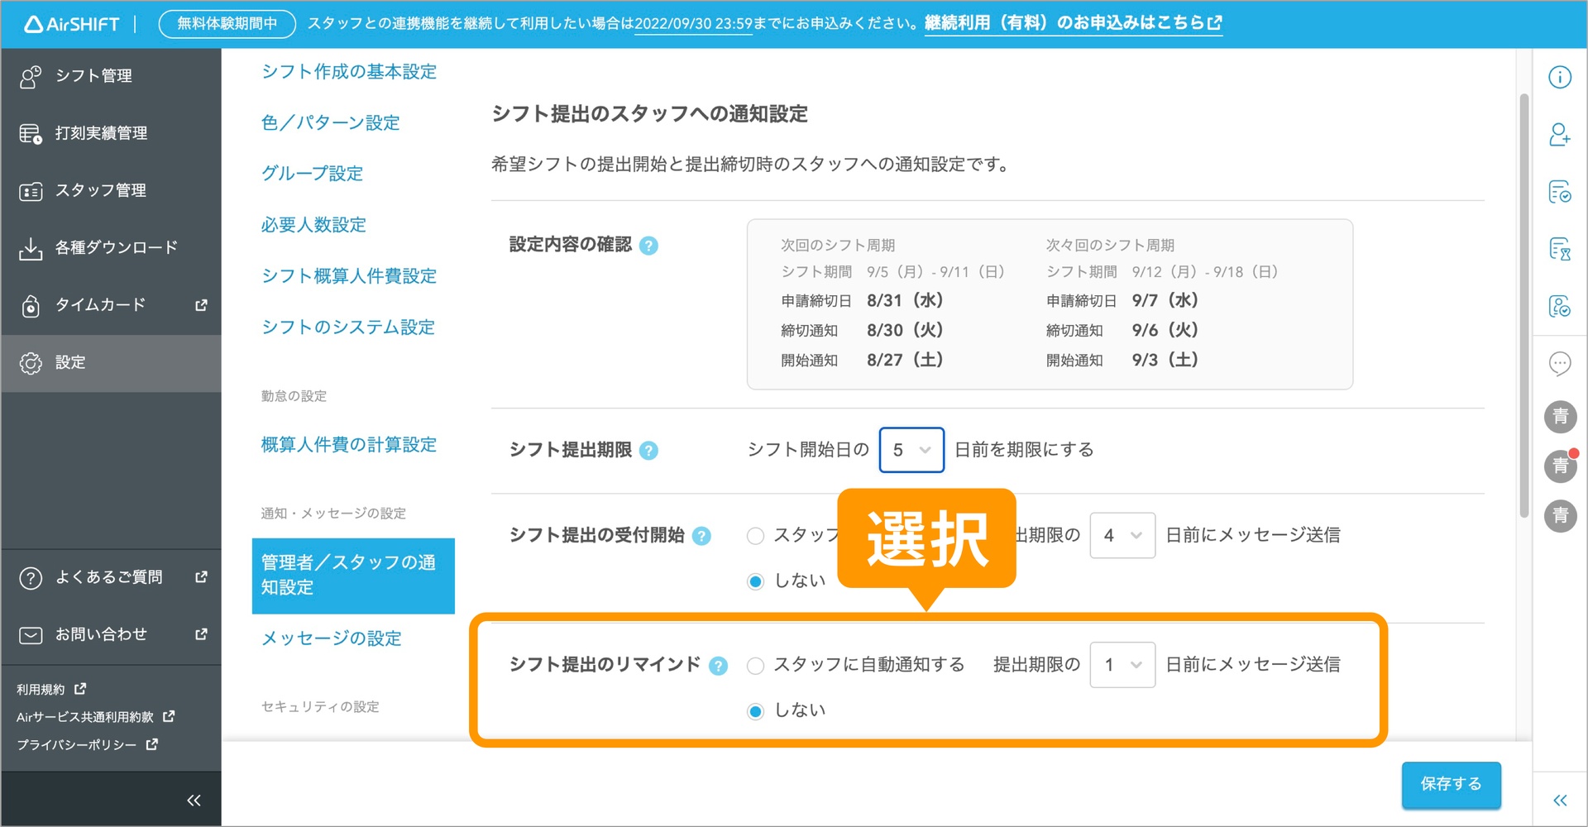This screenshot has height=827, width=1588.
Task: Open the 5-day dropdown for シフト提出期限
Action: click(911, 450)
